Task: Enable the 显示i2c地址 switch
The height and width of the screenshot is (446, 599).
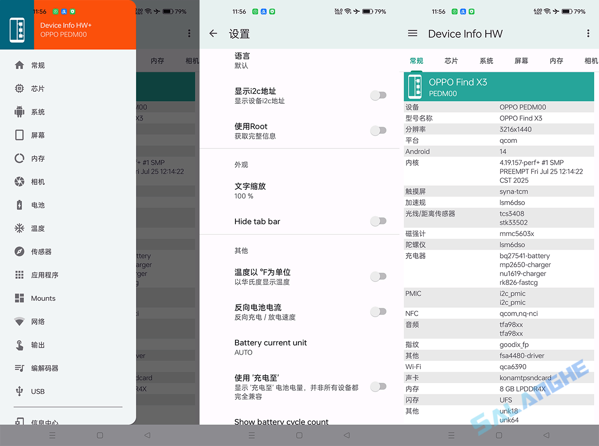Action: pos(379,95)
